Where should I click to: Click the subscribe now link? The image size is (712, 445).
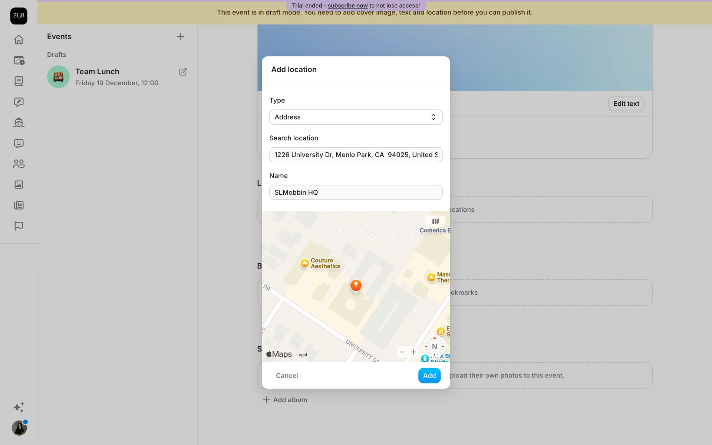tap(347, 6)
